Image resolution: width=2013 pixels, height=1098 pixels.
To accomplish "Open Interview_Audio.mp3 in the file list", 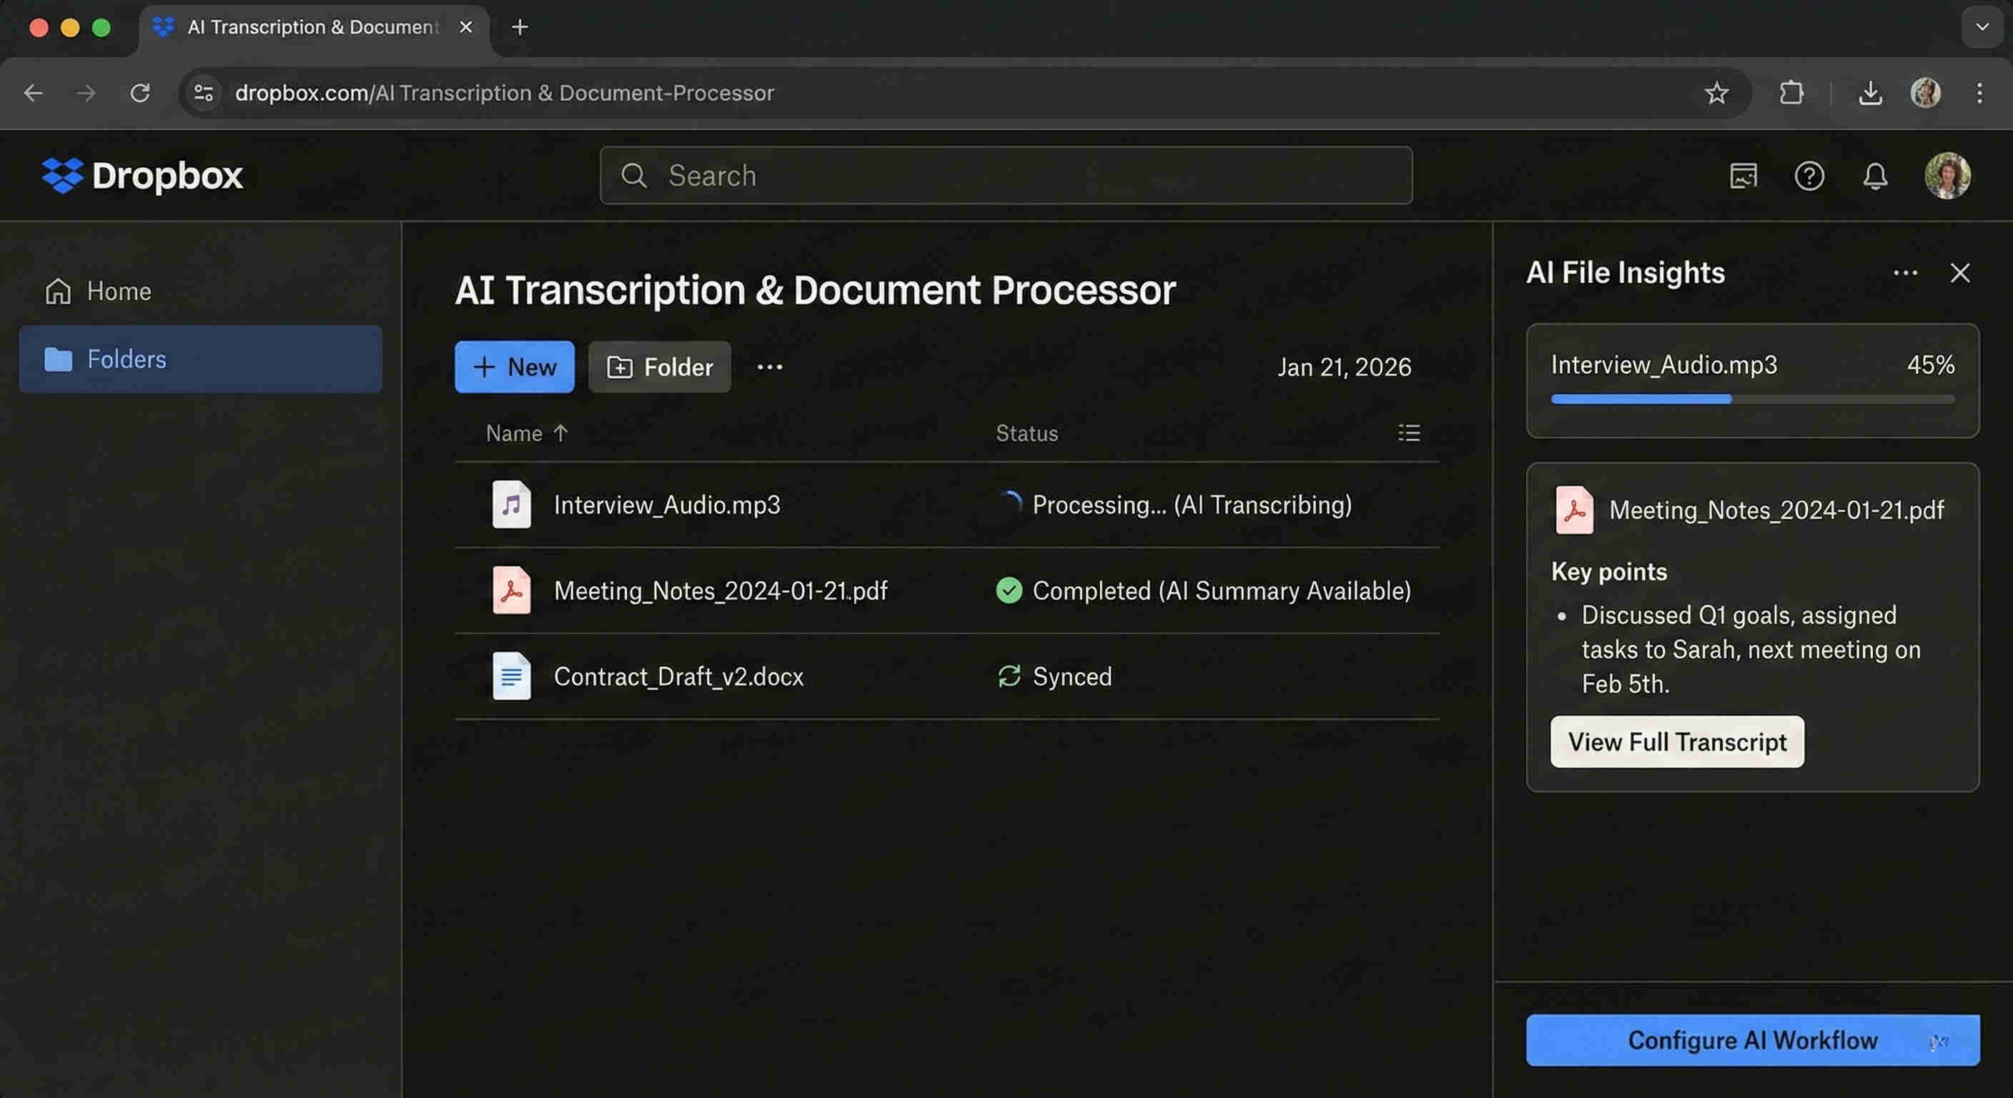I will pos(666,505).
